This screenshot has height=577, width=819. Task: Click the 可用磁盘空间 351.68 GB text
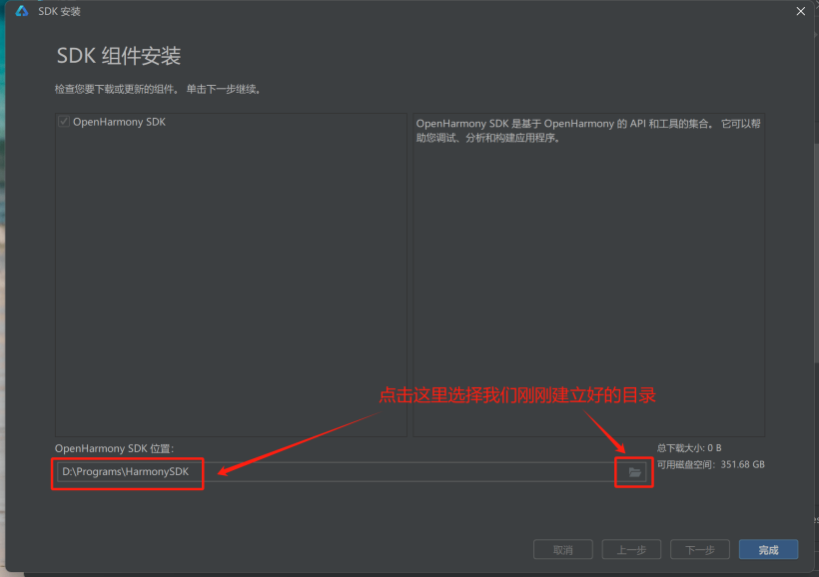pyautogui.click(x=710, y=464)
